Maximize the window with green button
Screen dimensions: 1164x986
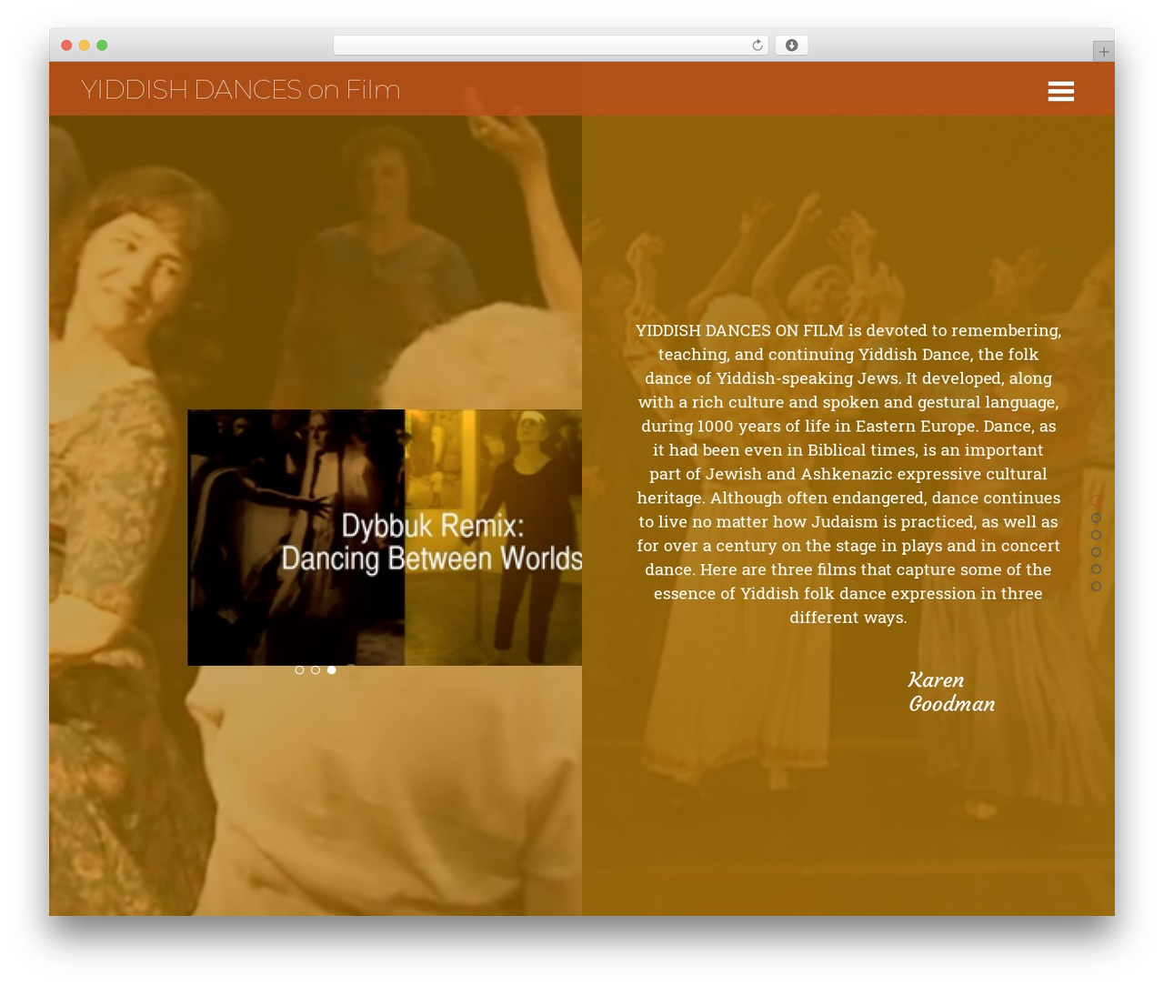[102, 45]
